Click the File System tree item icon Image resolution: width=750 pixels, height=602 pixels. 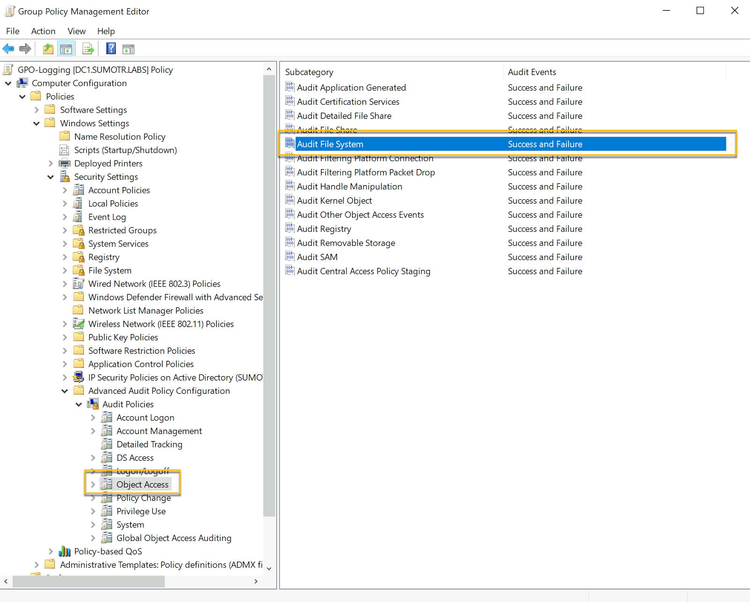[x=78, y=270]
